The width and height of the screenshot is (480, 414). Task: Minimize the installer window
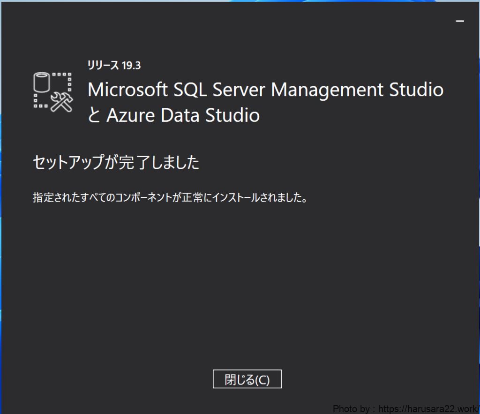pyautogui.click(x=460, y=21)
